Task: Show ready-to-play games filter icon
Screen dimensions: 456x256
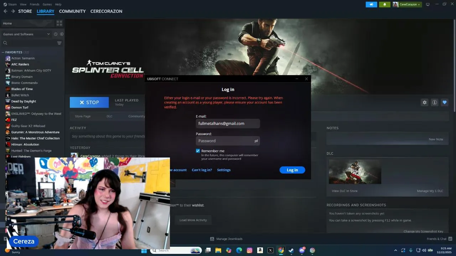Action: click(62, 34)
